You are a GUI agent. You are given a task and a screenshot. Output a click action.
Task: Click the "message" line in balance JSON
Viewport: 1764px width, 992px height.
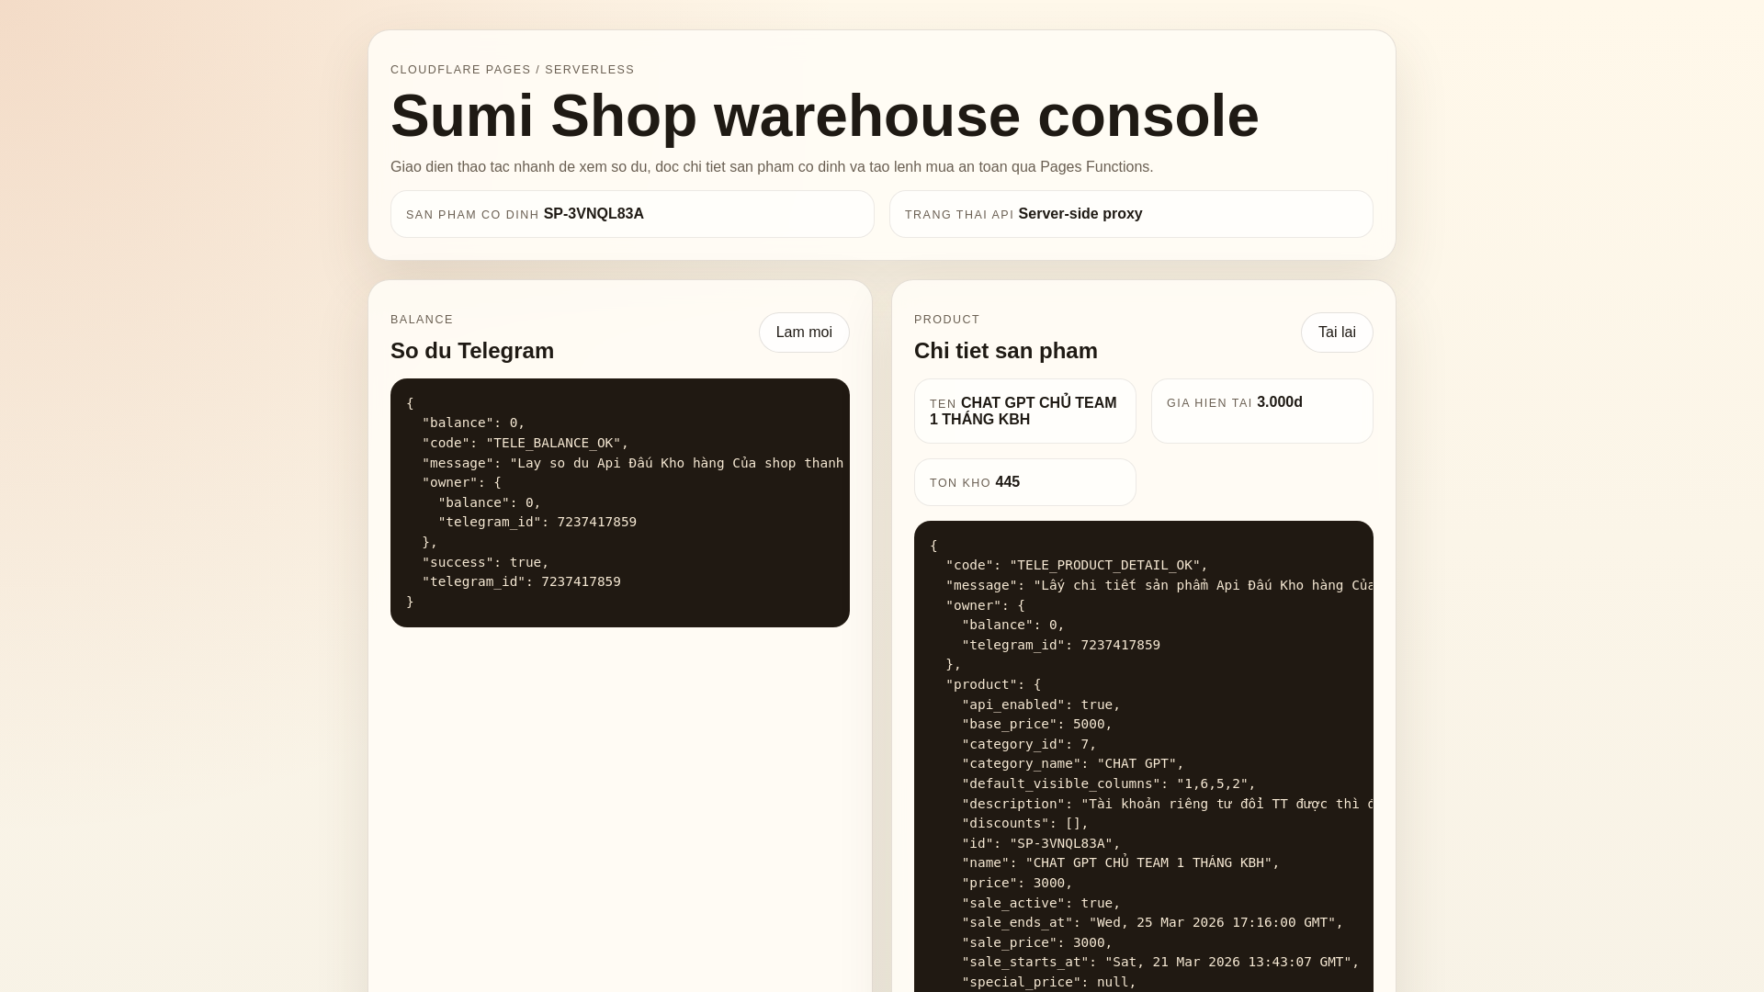pyautogui.click(x=633, y=463)
